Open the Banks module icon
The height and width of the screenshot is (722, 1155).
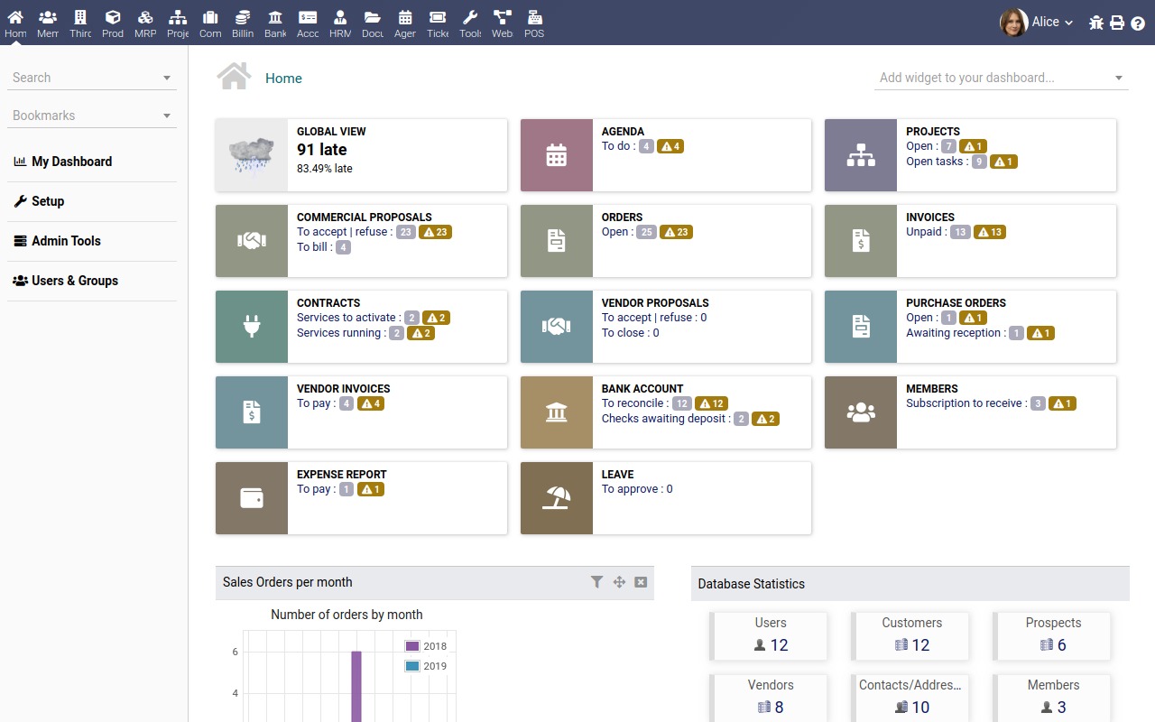[x=275, y=23]
